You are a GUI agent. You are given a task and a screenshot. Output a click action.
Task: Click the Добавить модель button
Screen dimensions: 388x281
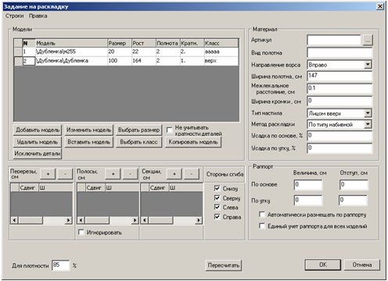[x=38, y=130]
